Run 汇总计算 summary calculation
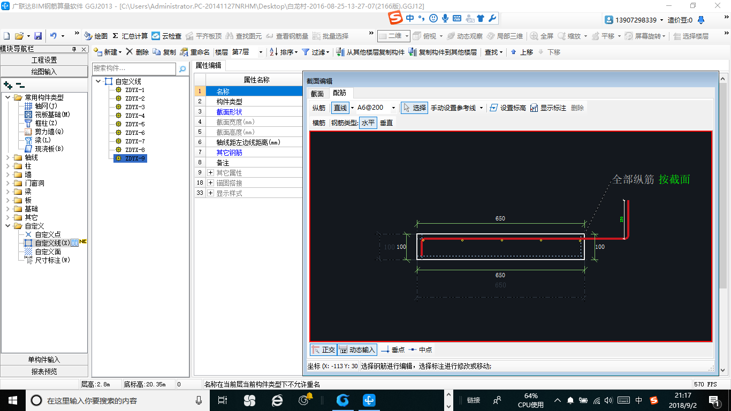This screenshot has width=731, height=411. [x=130, y=36]
